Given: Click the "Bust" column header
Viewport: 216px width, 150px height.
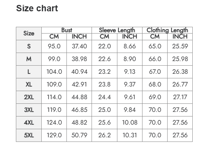Looking at the screenshot, I should [x=67, y=30].
